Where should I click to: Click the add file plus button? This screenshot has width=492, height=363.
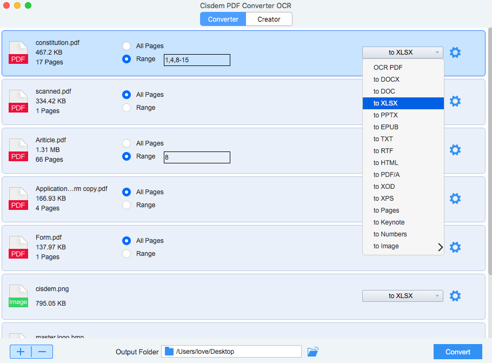pos(21,352)
